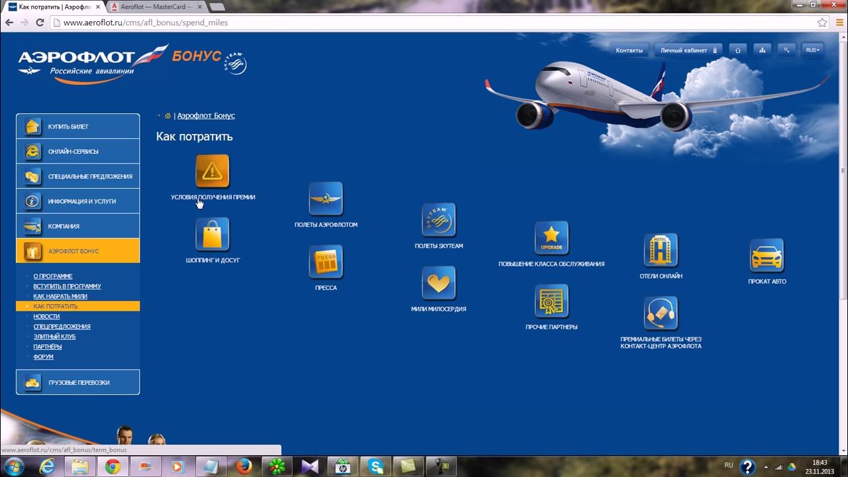Open the Windows Start button

(x=13, y=466)
